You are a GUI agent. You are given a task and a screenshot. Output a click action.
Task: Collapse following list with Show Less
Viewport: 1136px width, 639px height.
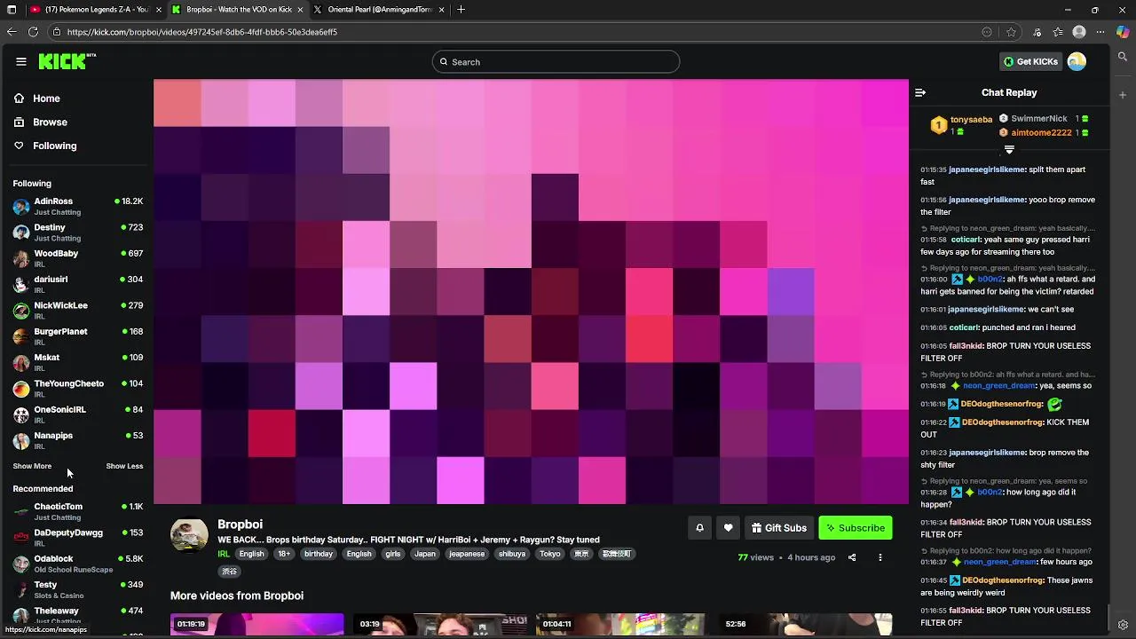pos(124,466)
